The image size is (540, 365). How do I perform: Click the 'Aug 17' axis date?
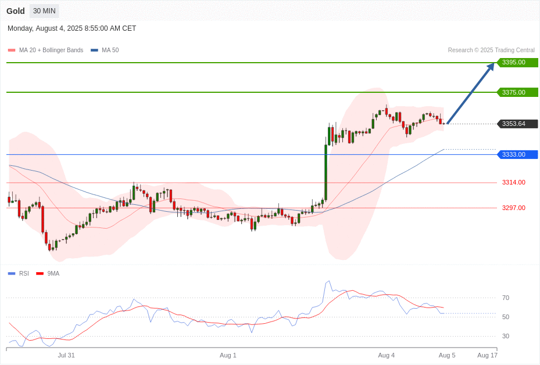[x=487, y=355]
